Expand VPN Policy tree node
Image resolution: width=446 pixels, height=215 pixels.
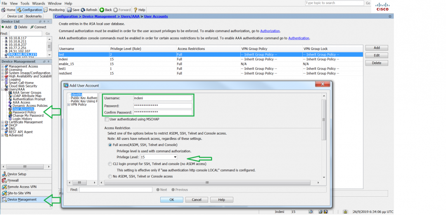[69, 105]
